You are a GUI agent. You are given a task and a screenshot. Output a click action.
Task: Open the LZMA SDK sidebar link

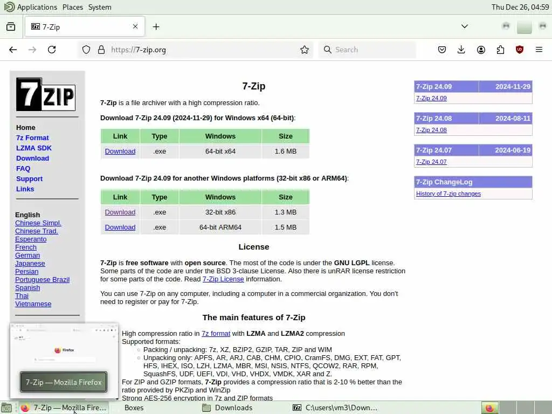[34, 148]
